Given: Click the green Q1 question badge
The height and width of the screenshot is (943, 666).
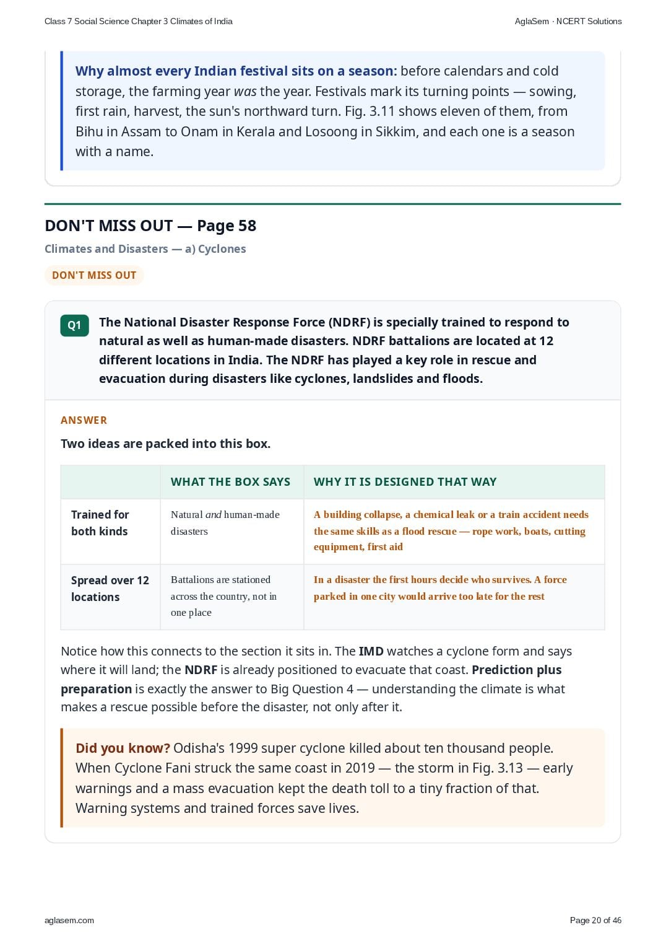Looking at the screenshot, I should point(74,325).
